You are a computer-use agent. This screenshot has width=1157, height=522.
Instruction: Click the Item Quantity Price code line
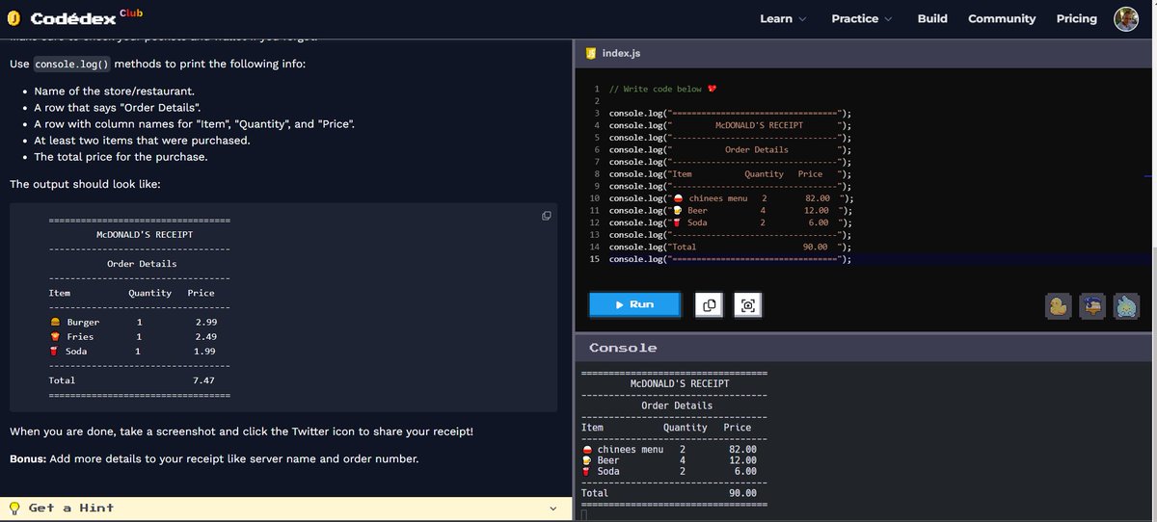[730, 174]
